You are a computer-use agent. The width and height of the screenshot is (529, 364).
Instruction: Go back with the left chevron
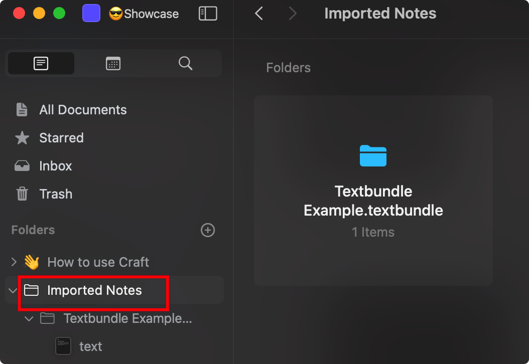pos(259,14)
